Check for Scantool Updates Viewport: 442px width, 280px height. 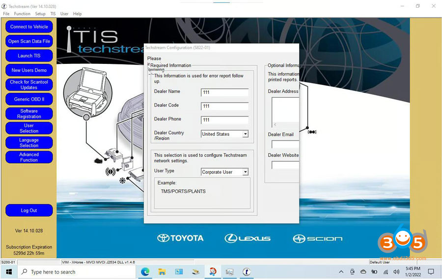(x=29, y=84)
